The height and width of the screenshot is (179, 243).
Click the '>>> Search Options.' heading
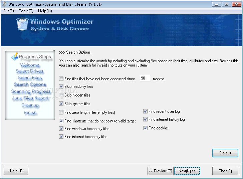(x=75, y=52)
